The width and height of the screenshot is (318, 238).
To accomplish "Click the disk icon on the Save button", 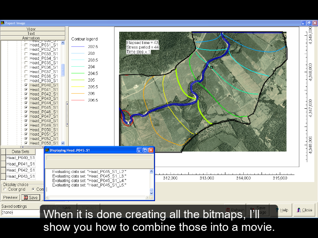I will (25, 198).
